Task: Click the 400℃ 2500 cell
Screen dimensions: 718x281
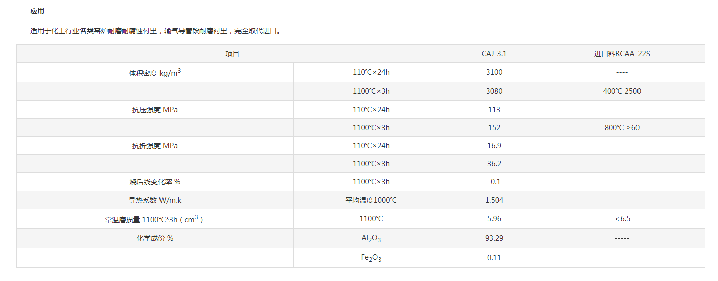Action: [622, 91]
